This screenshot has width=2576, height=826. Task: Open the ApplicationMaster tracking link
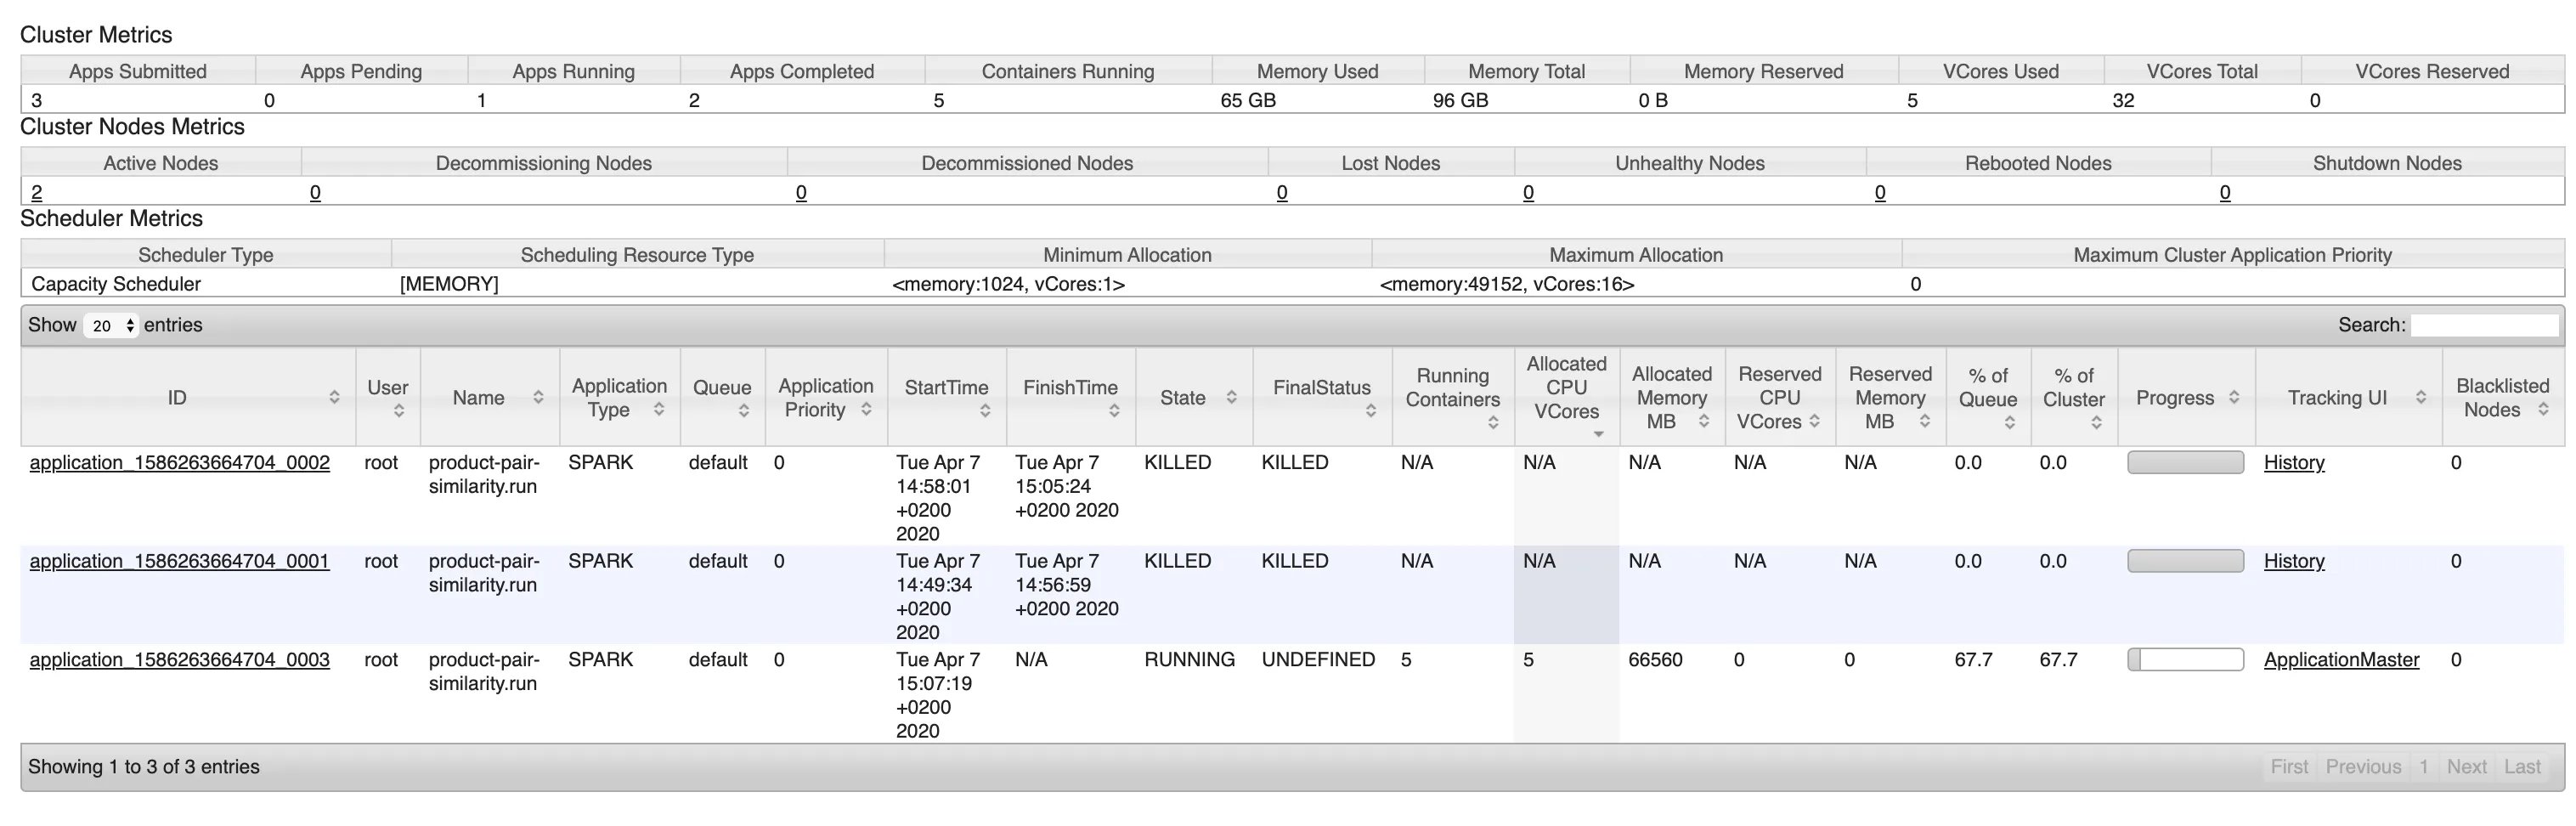tap(2341, 660)
